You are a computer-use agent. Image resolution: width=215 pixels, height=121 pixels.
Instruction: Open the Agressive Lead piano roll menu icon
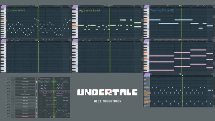[75, 7]
